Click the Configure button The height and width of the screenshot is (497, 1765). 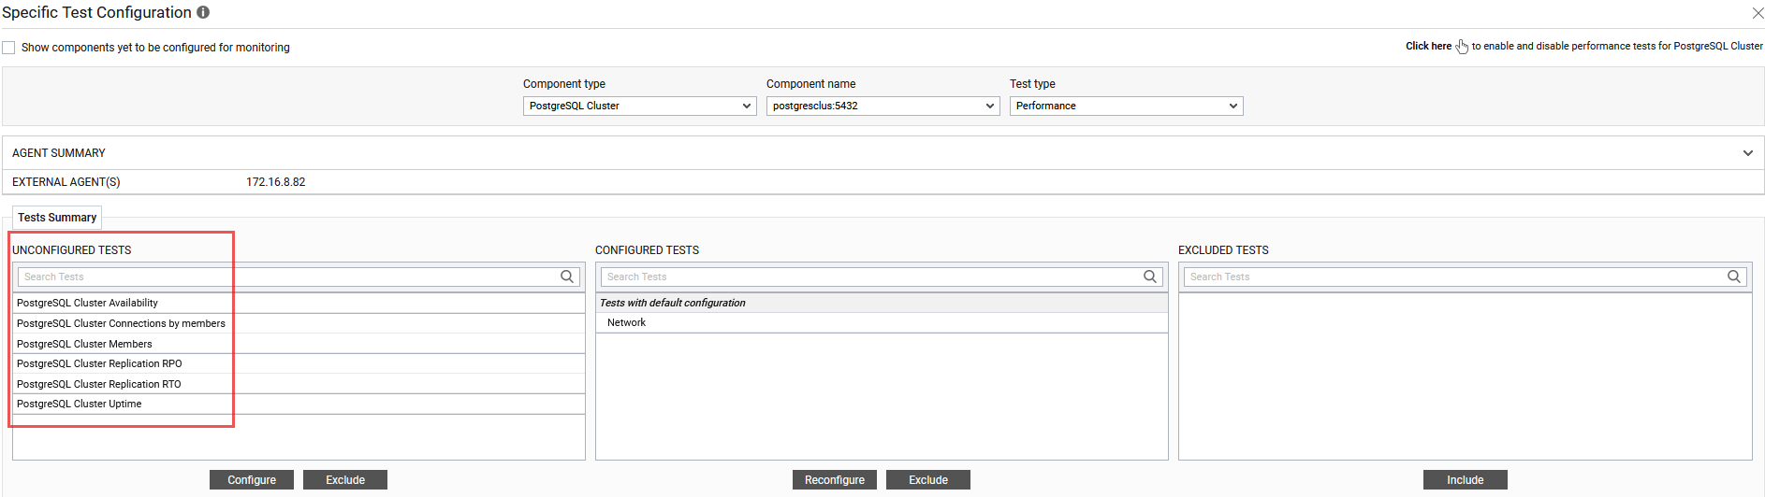252,480
